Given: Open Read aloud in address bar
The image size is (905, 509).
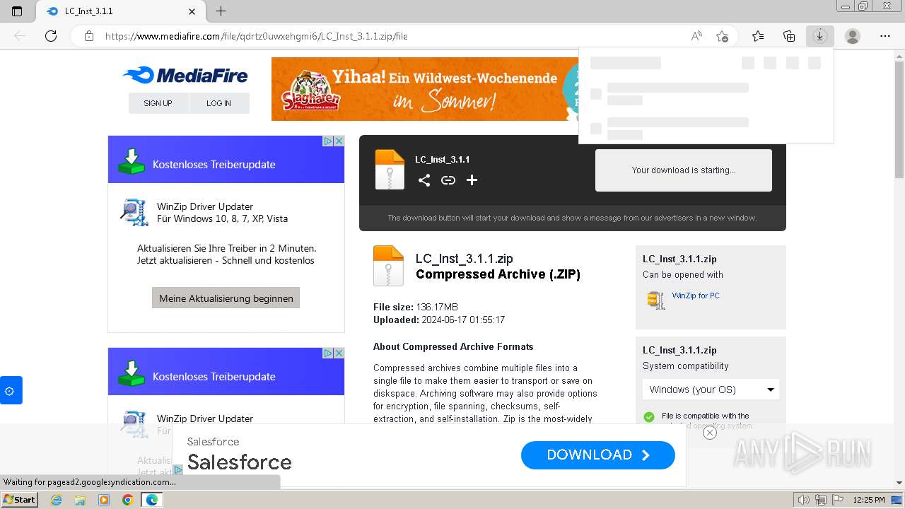Looking at the screenshot, I should pyautogui.click(x=696, y=36).
